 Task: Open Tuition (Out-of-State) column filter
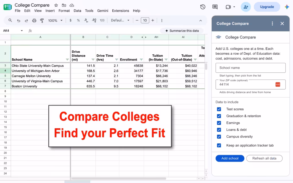[195, 59]
